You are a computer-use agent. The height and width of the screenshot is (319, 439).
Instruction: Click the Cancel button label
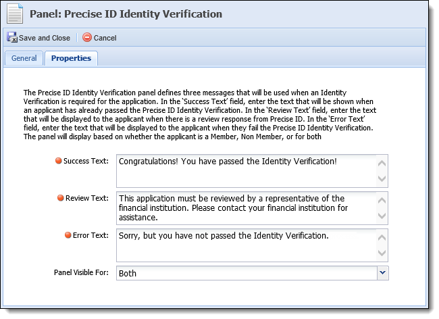coord(105,38)
